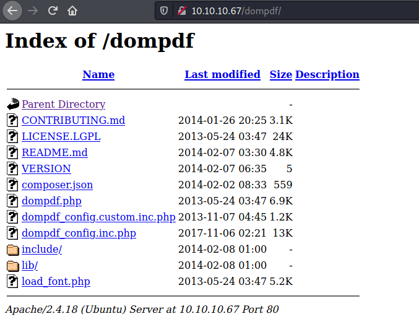Click the size value 3.1K
The image size is (419, 332).
tap(281, 120)
